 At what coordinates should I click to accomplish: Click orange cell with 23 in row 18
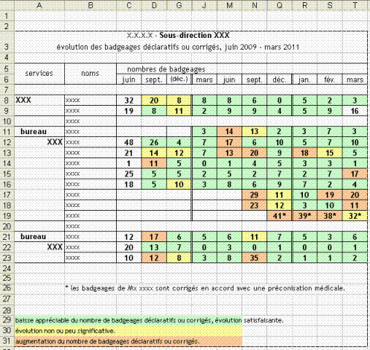tap(255, 205)
